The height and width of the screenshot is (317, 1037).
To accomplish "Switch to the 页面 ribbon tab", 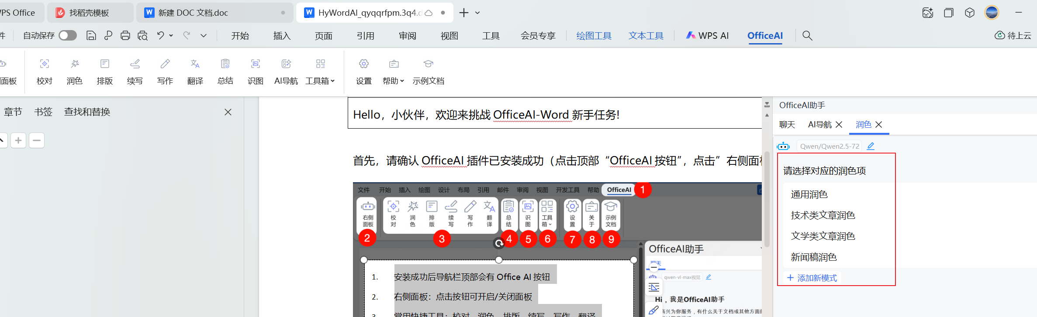I will pyautogui.click(x=324, y=36).
